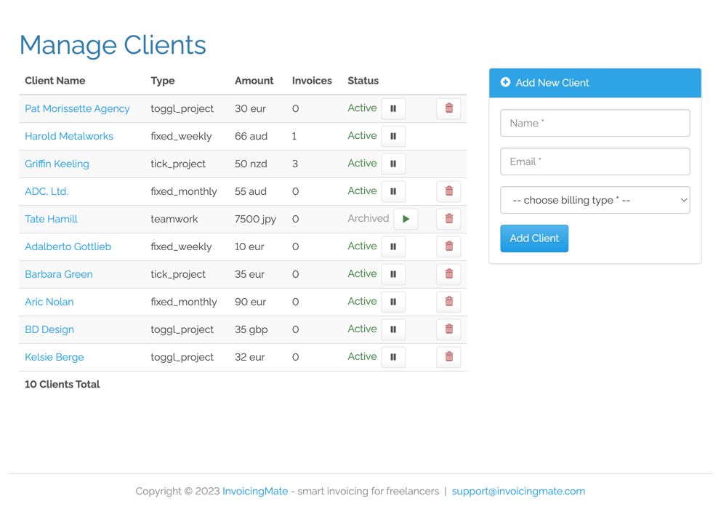Delete Adalberto Gottlieb with trash icon
The height and width of the screenshot is (509, 721).
click(448, 247)
